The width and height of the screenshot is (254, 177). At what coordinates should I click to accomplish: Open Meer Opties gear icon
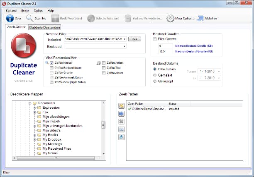coord(170,18)
